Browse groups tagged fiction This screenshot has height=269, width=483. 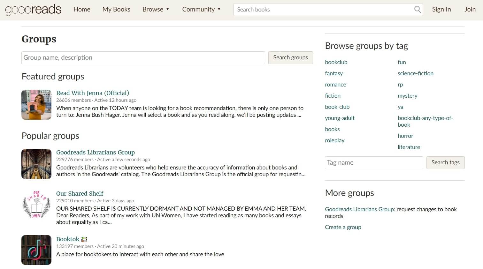pos(333,96)
